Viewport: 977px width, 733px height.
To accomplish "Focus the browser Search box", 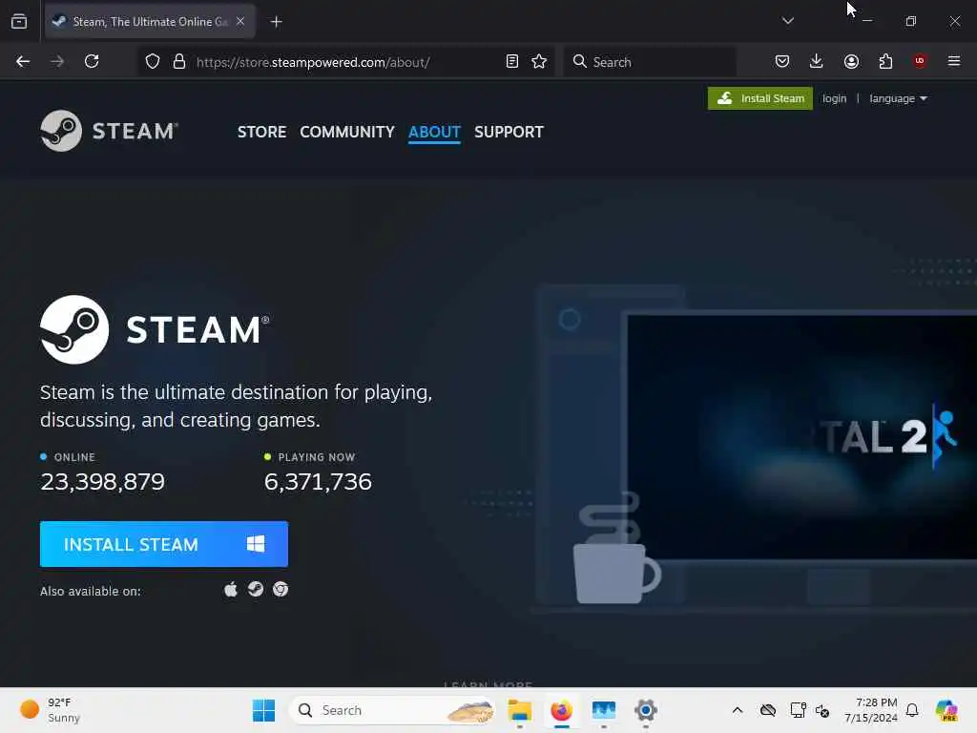I will pyautogui.click(x=650, y=62).
